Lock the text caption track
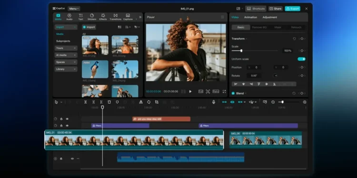Viewport: 357px width, 178px height. [61, 119]
